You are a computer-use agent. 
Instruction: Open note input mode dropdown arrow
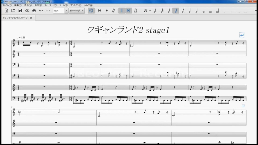coord(150,11)
